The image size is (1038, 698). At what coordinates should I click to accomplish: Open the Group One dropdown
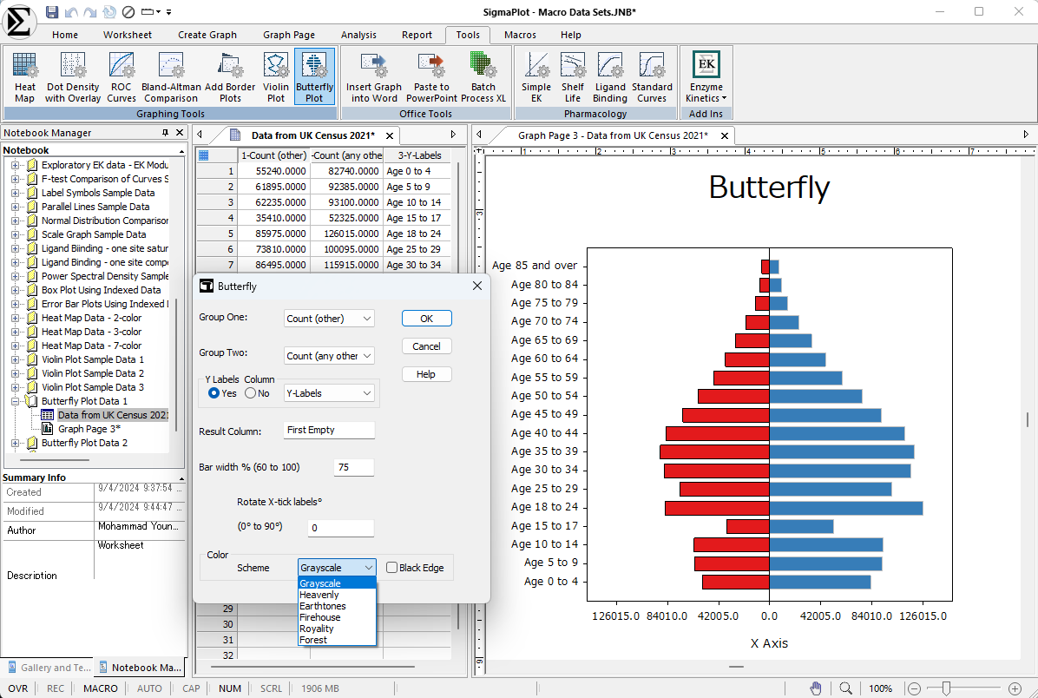click(329, 319)
